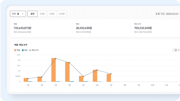Click the 705,210,243원 expected profit figure
Image resolution: width=180 pixels, height=101 pixels.
pyautogui.click(x=143, y=28)
